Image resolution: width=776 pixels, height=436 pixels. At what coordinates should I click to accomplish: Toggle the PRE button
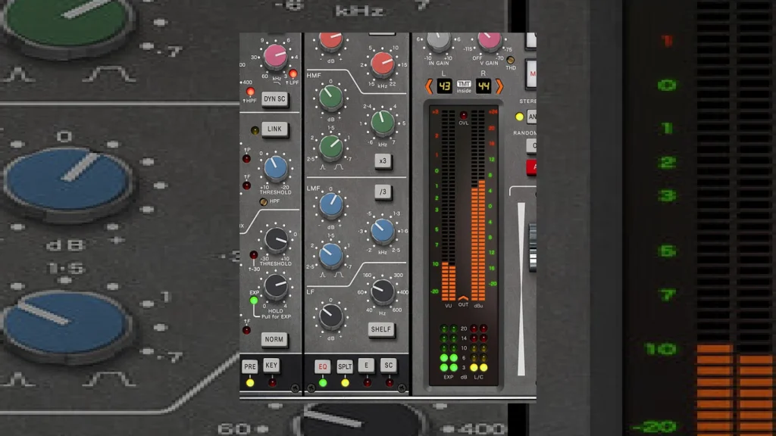pyautogui.click(x=250, y=367)
